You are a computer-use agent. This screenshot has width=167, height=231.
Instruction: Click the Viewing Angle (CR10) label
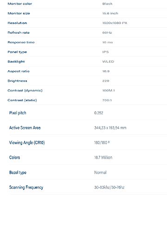point(27,143)
